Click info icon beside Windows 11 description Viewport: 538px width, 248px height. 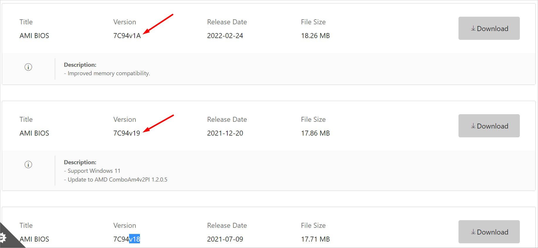point(28,165)
